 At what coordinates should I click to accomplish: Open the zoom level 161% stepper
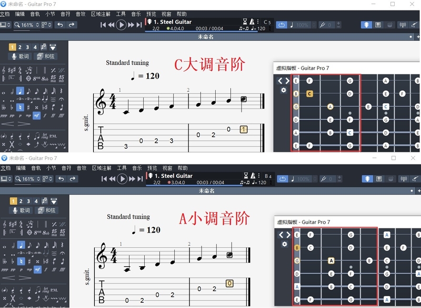click(37, 25)
